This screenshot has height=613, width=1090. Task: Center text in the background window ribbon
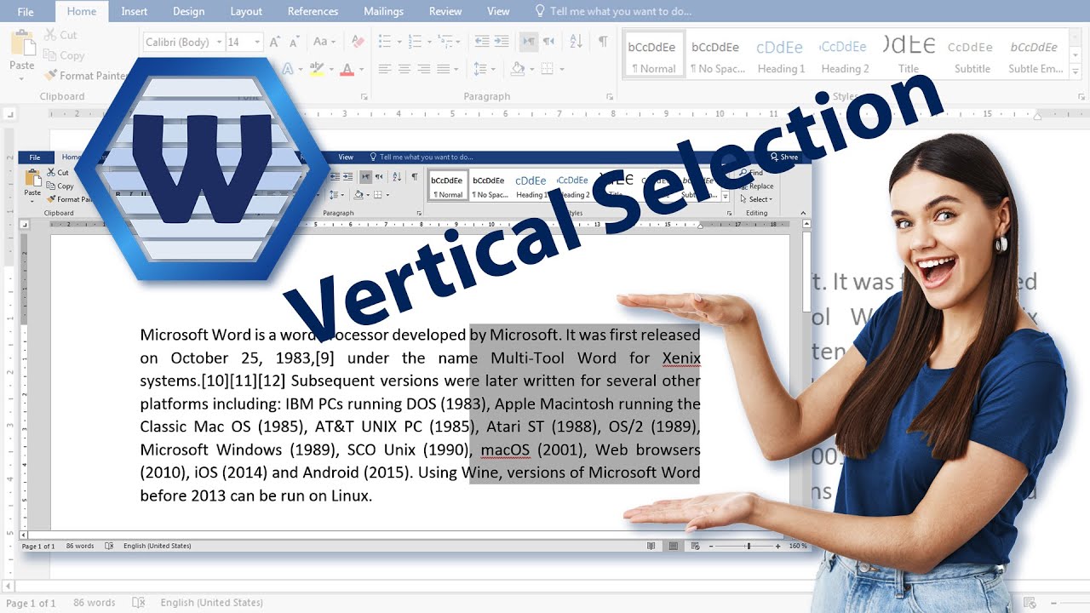click(404, 69)
